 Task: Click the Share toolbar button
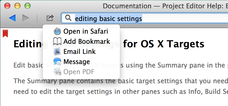click(x=50, y=18)
